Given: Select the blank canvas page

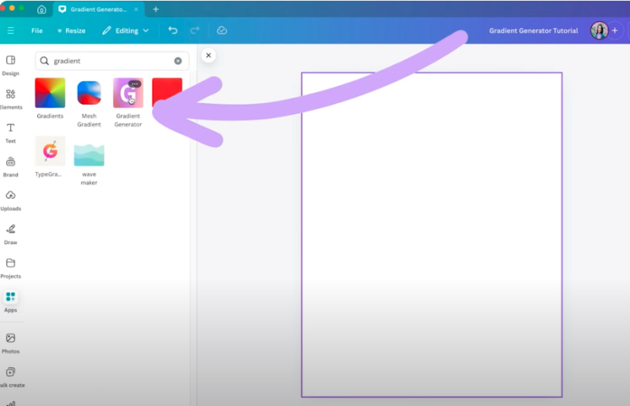Looking at the screenshot, I should click(x=432, y=235).
